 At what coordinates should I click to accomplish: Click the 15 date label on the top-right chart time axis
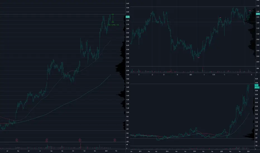[x=251, y=75]
